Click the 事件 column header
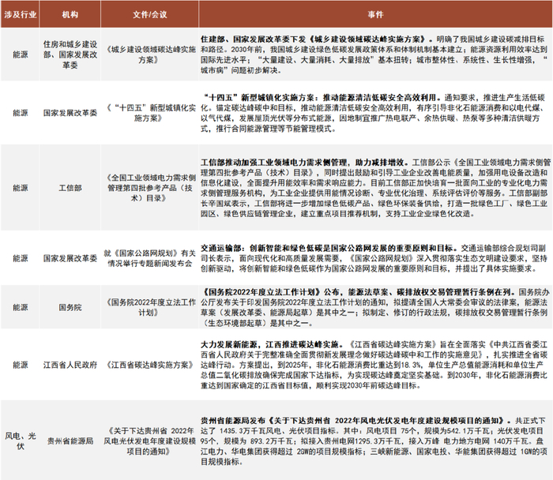This screenshot has height=480, width=553. pos(375,14)
